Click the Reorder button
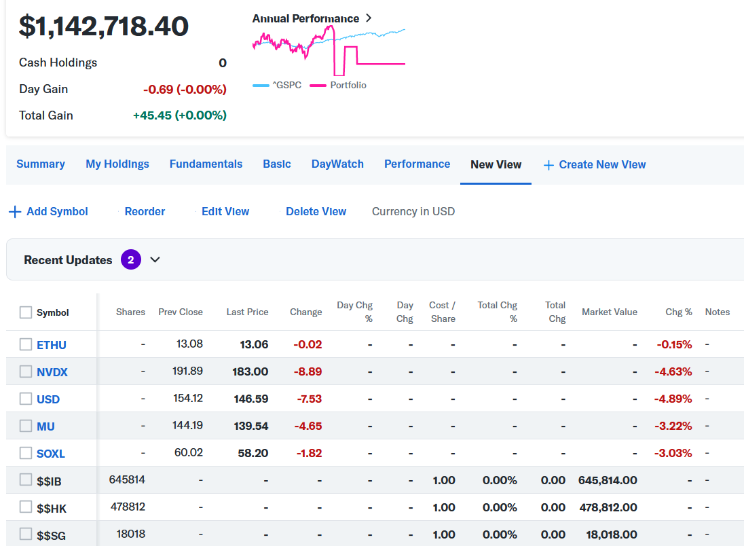The height and width of the screenshot is (546, 744). click(145, 212)
